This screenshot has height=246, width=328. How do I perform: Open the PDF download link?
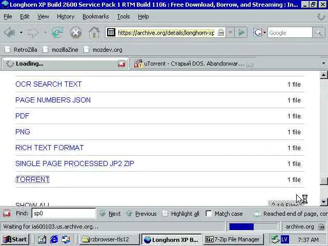(x=23, y=116)
